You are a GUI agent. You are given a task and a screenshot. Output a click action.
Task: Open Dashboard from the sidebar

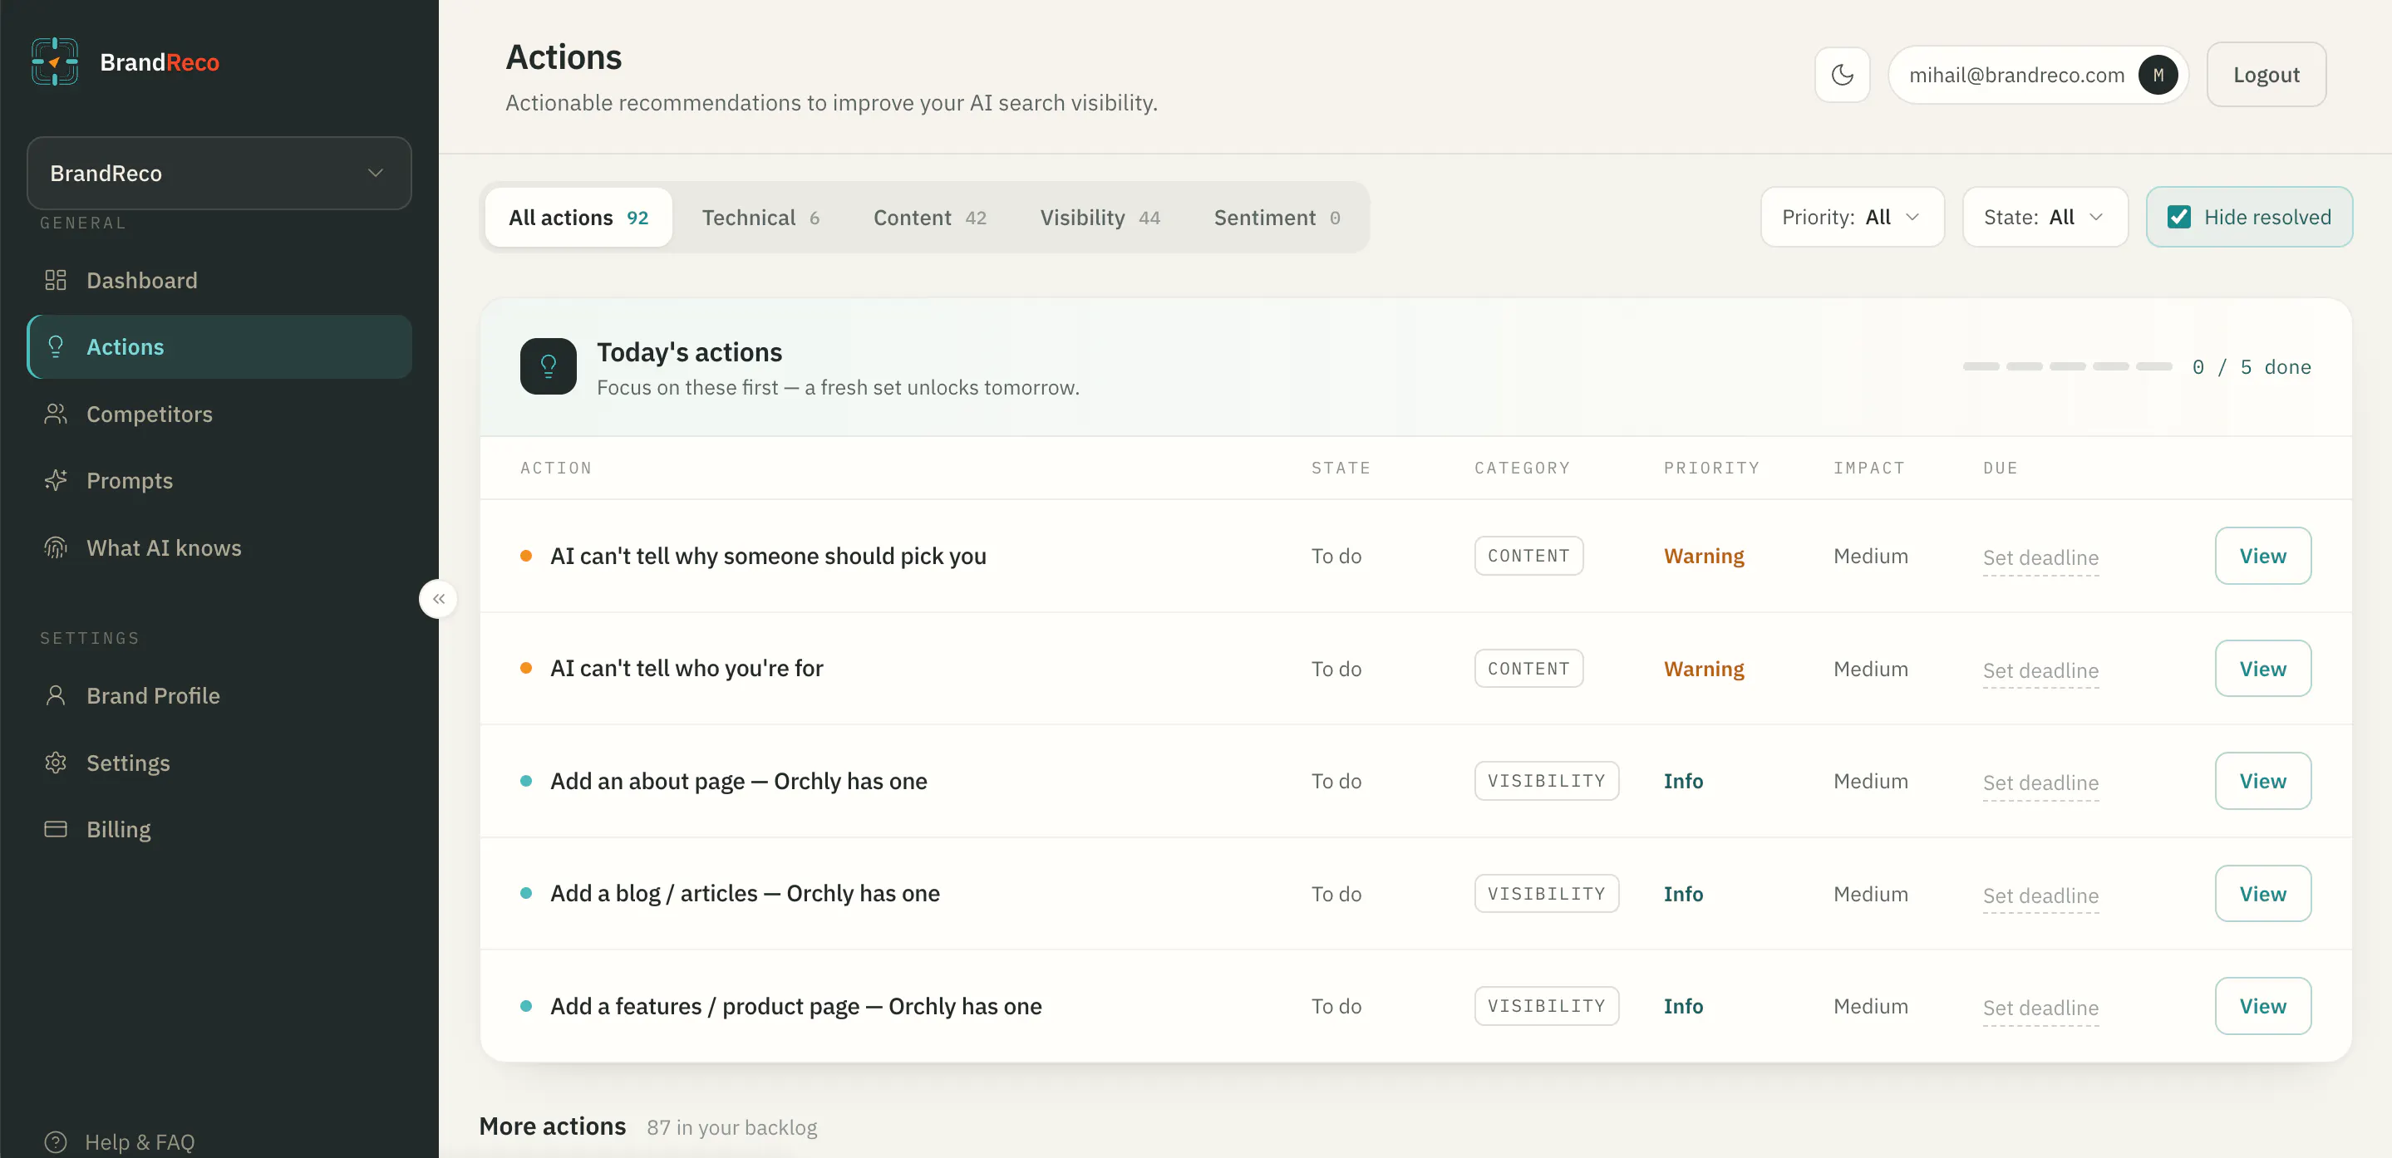(219, 280)
